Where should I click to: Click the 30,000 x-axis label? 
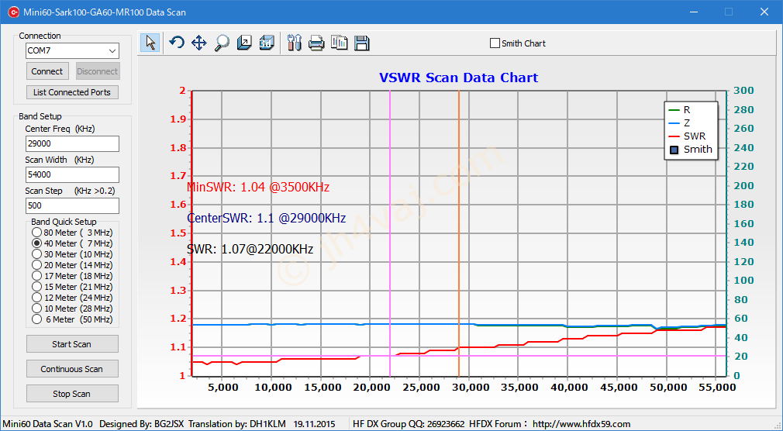(x=468, y=387)
